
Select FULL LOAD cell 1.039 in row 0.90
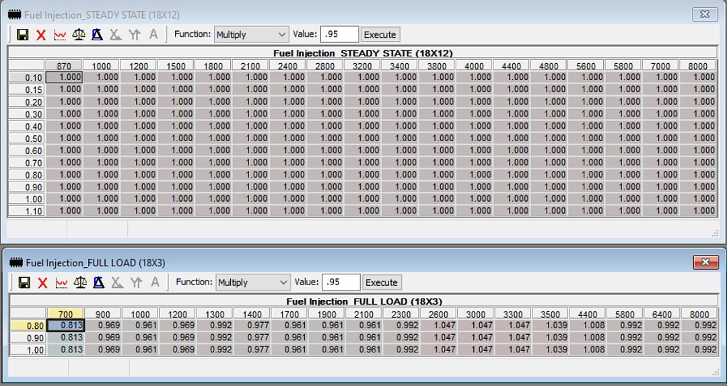[x=551, y=338]
